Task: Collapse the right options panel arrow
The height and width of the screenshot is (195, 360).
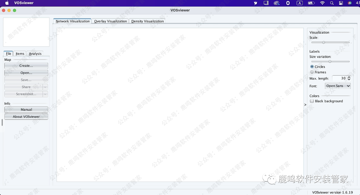Action: [305, 105]
